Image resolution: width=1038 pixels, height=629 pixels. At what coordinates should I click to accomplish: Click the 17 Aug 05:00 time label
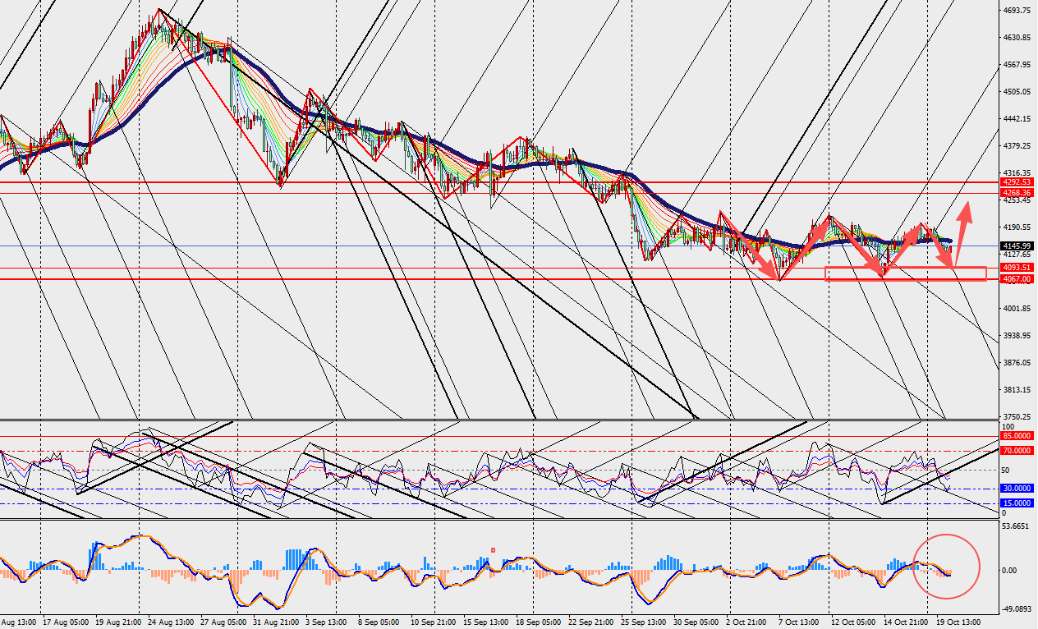(67, 622)
